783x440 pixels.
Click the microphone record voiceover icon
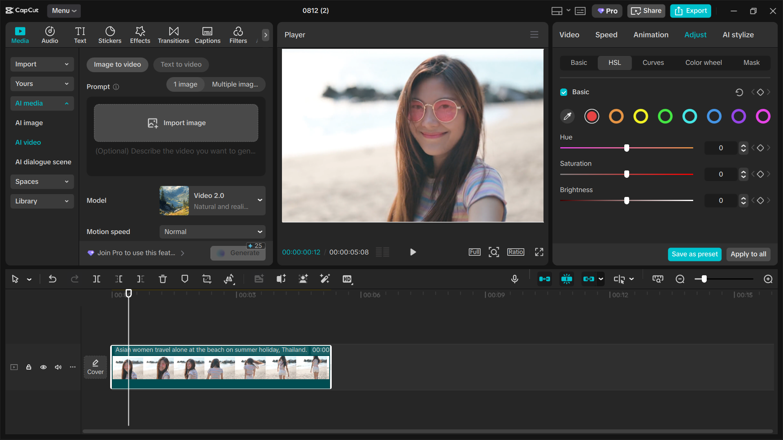pyautogui.click(x=515, y=279)
